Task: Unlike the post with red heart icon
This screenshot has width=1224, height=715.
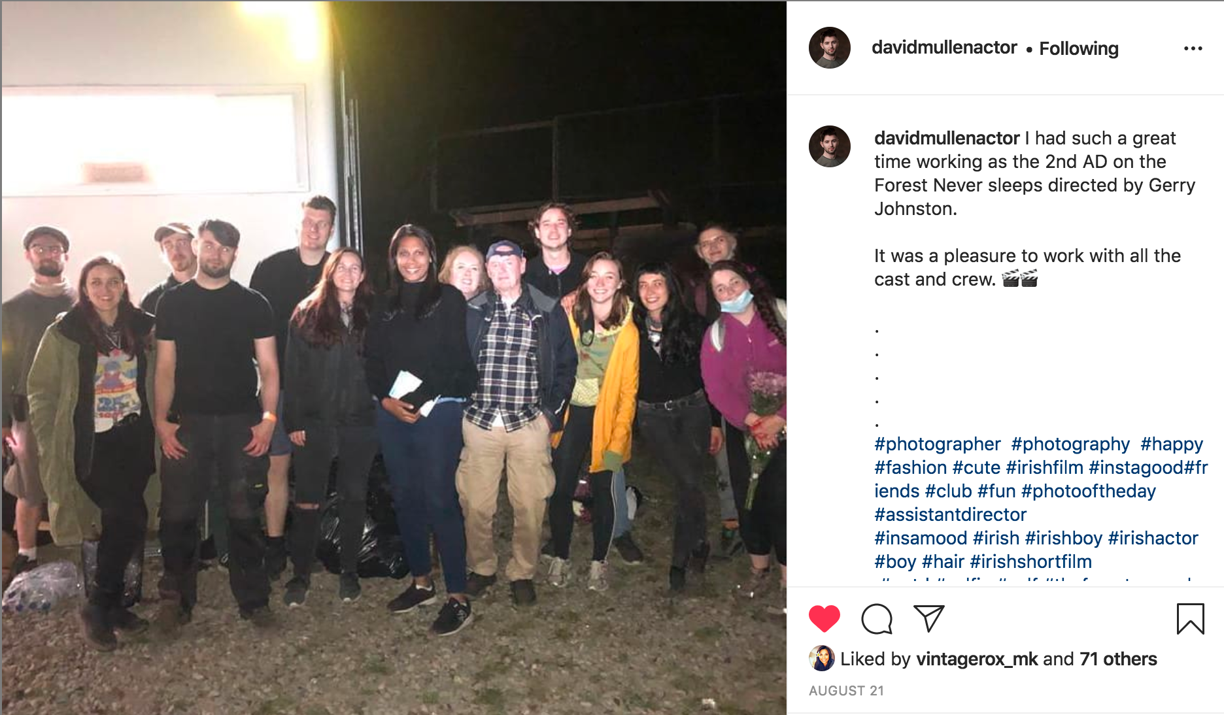Action: tap(824, 618)
